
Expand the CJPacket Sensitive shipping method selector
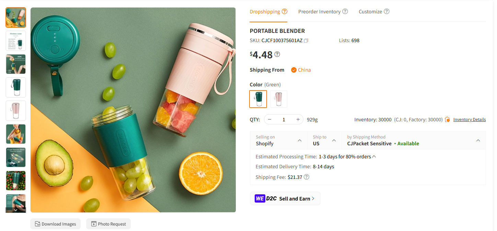tap(478, 140)
